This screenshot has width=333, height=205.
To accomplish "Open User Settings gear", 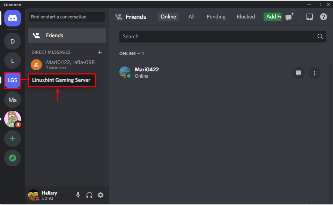I will pos(101,195).
